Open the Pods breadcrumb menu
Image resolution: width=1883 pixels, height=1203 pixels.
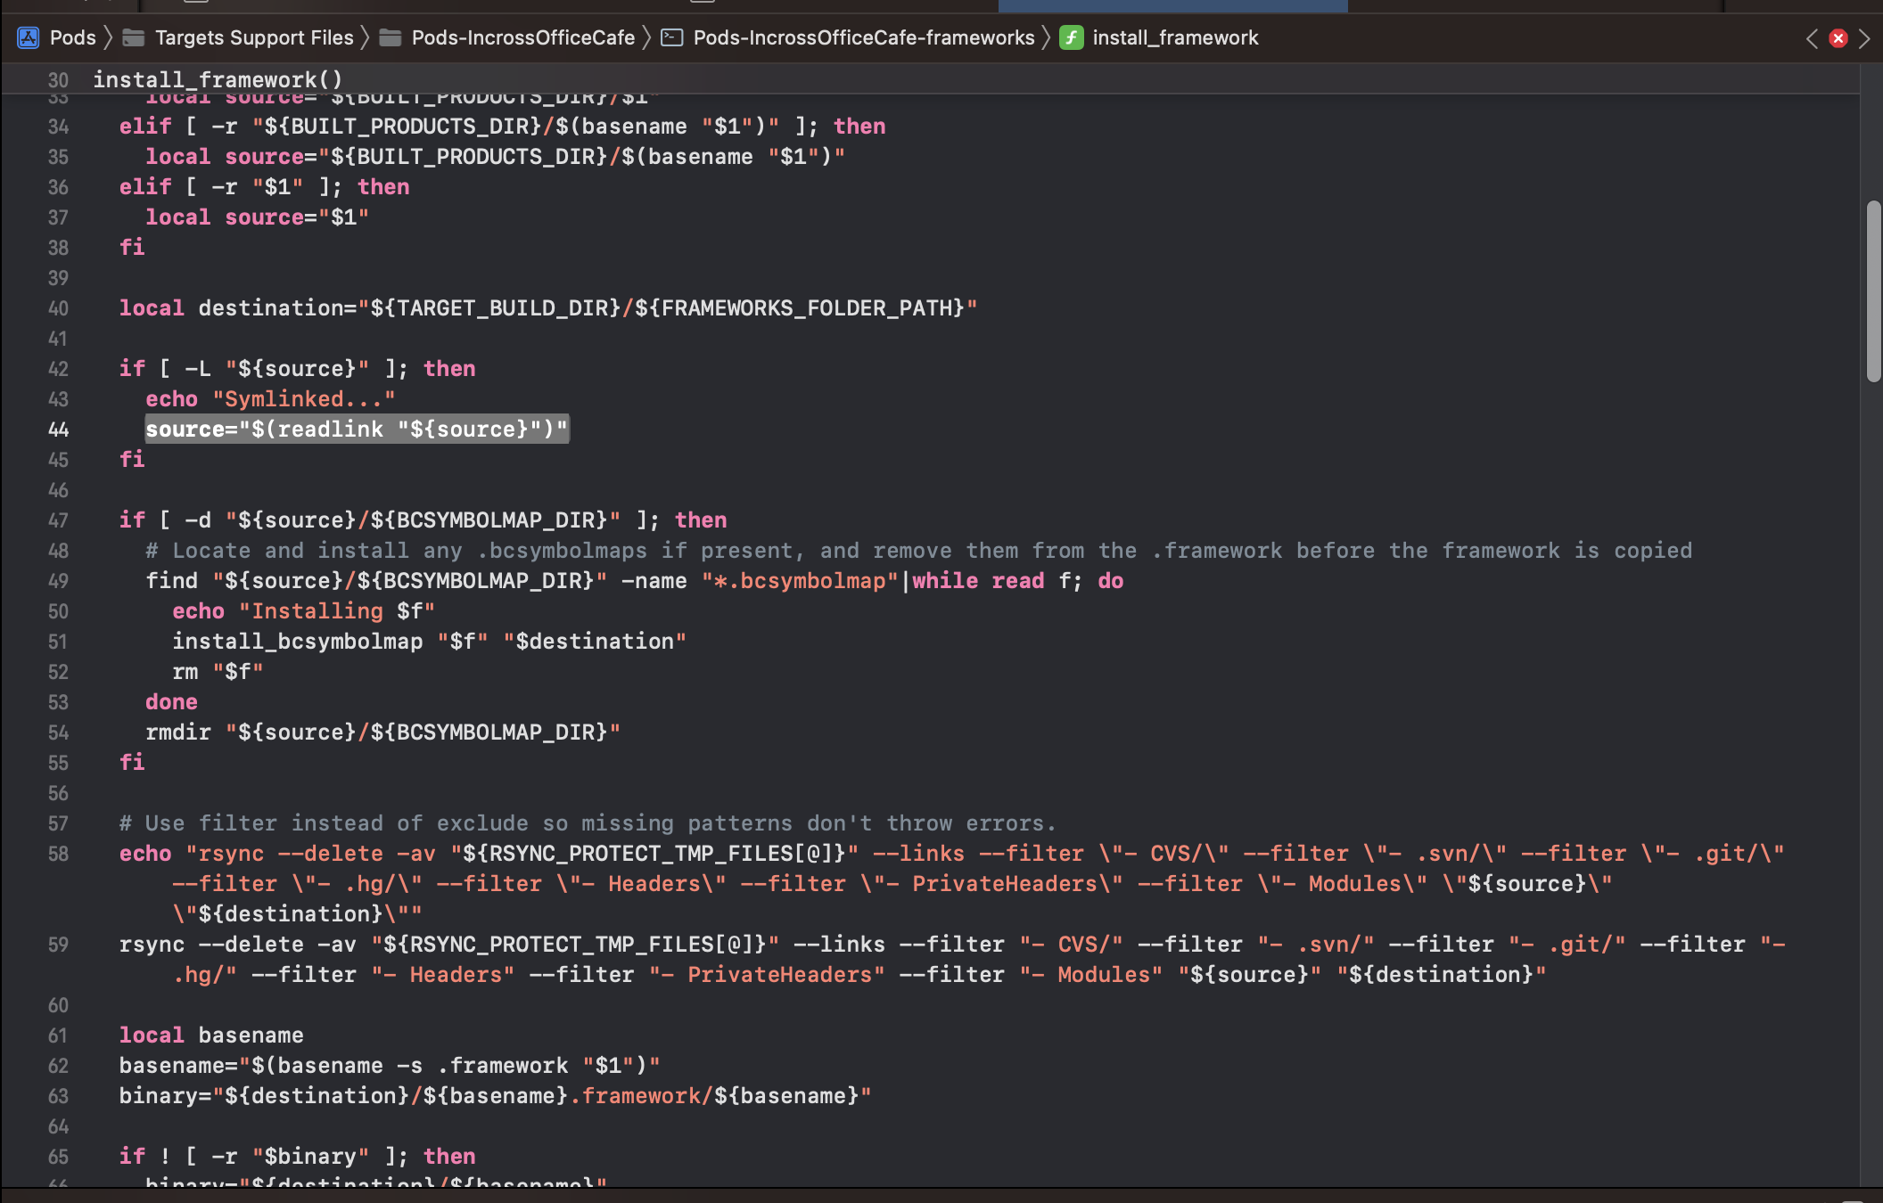pyautogui.click(x=72, y=37)
